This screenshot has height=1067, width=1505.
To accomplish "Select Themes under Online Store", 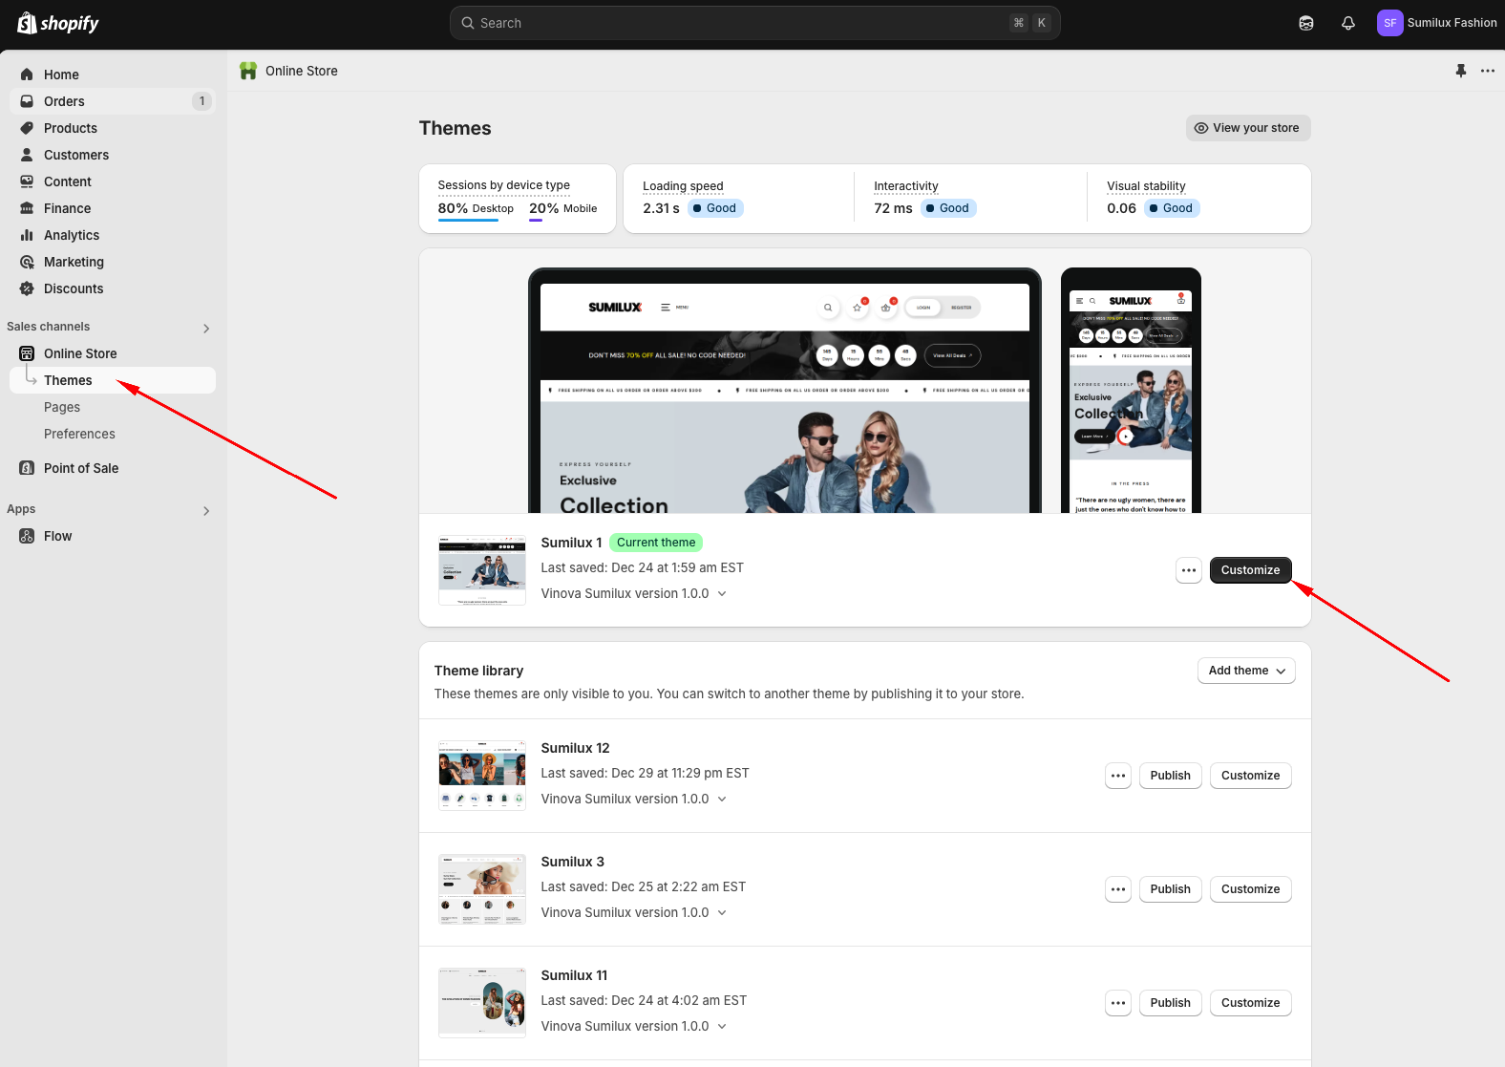I will (x=113, y=380).
